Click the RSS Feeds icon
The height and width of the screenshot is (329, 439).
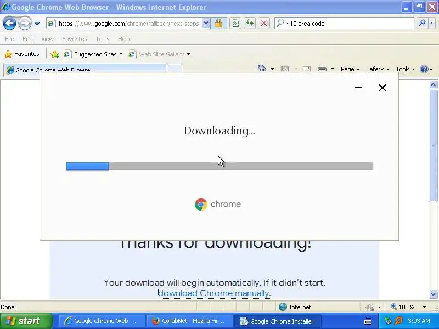285,69
